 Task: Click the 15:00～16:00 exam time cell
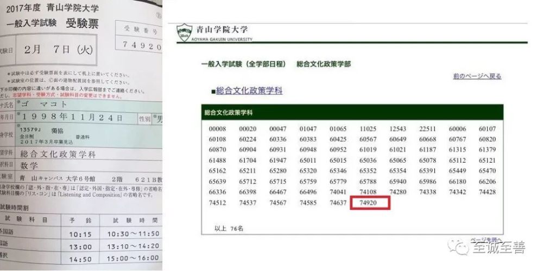[x=133, y=259]
